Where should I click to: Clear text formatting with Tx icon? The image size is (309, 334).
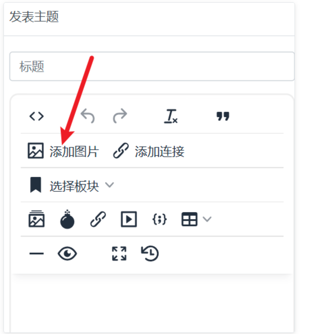pos(171,116)
